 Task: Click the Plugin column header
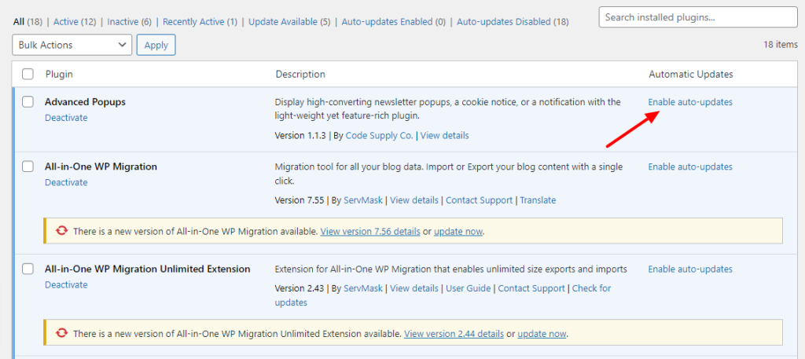59,75
